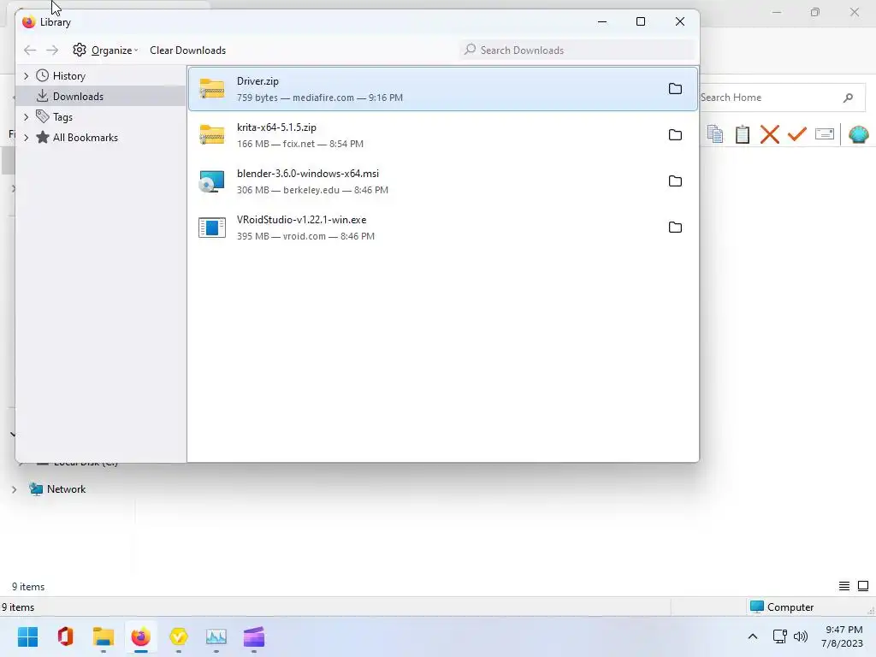This screenshot has width=876, height=657.
Task: Click Clear Downloads button
Action: point(187,50)
